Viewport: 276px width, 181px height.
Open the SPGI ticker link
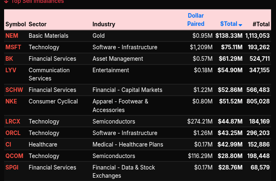point(12,167)
